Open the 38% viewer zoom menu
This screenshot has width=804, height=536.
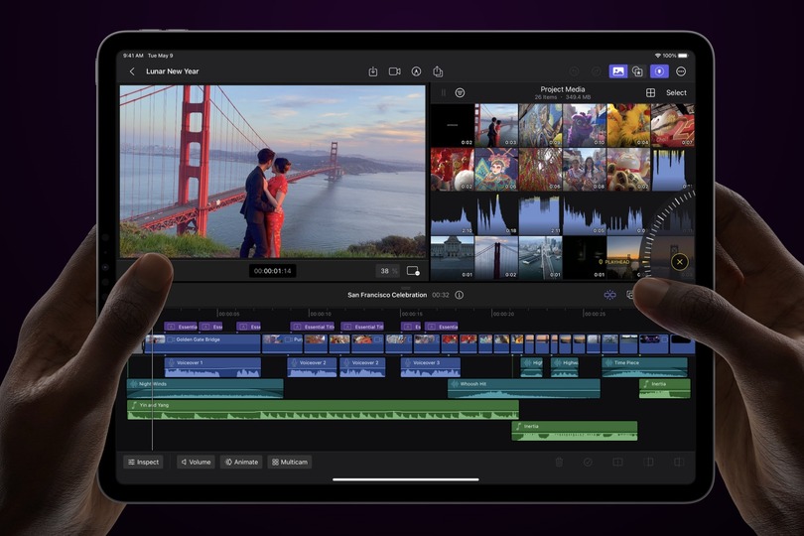coord(388,271)
